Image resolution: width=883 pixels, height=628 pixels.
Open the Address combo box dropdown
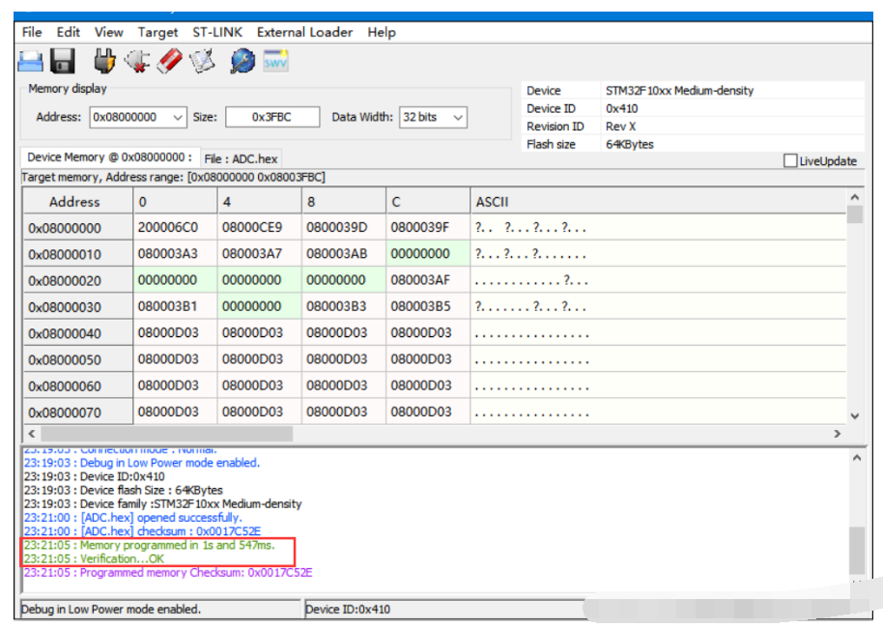[178, 117]
